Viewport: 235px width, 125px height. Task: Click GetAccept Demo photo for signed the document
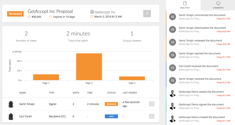pos(172,106)
